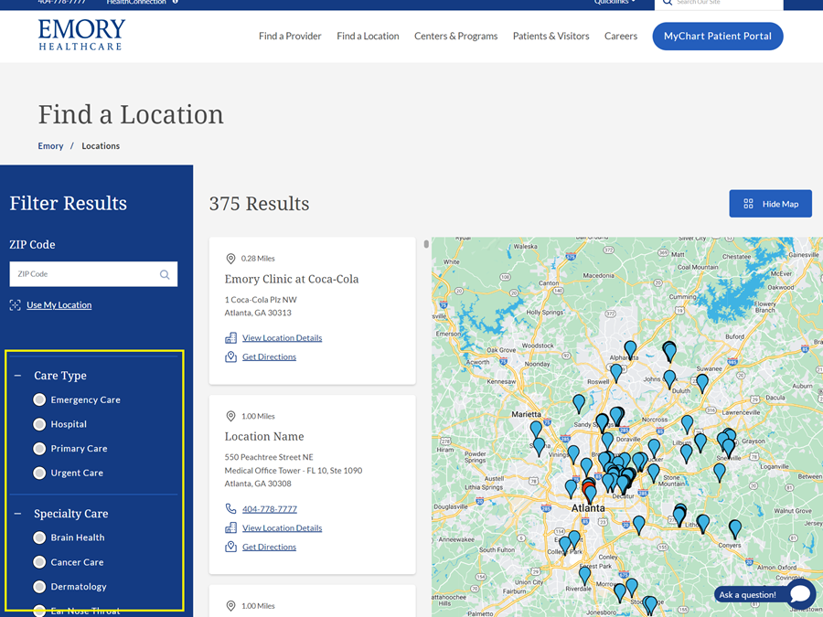Click the Emory Clinic at Coca-Cola heading

tap(292, 279)
